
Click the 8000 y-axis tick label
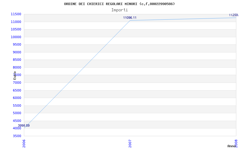point(17,67)
